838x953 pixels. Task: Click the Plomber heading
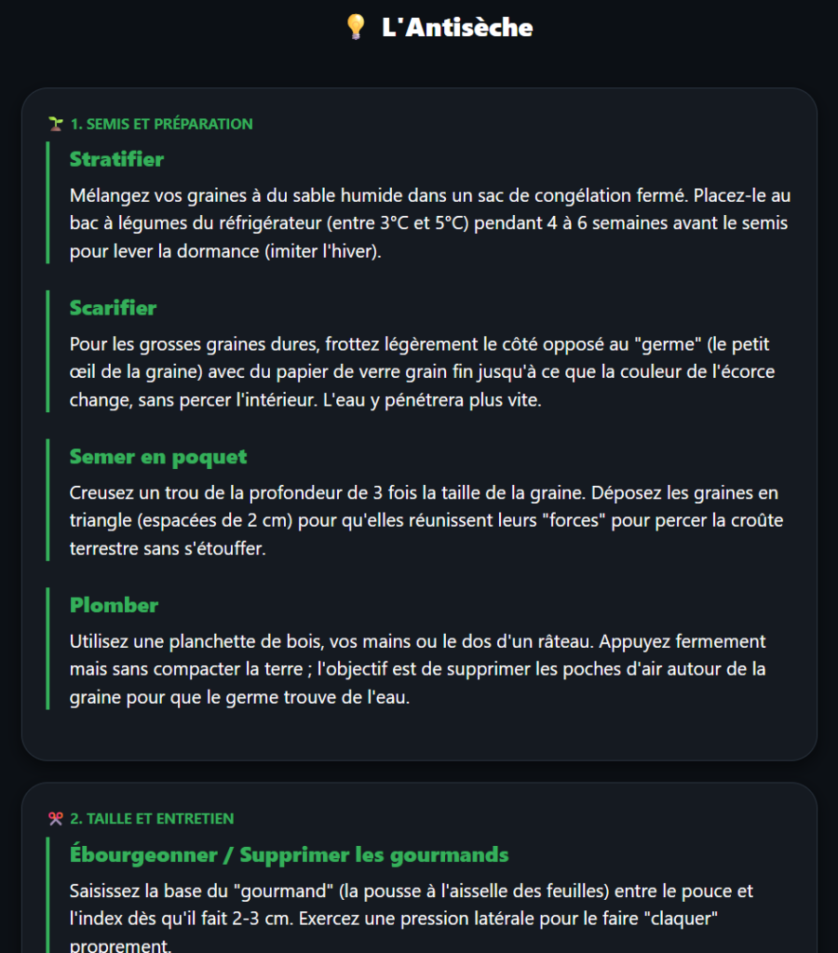tap(114, 605)
